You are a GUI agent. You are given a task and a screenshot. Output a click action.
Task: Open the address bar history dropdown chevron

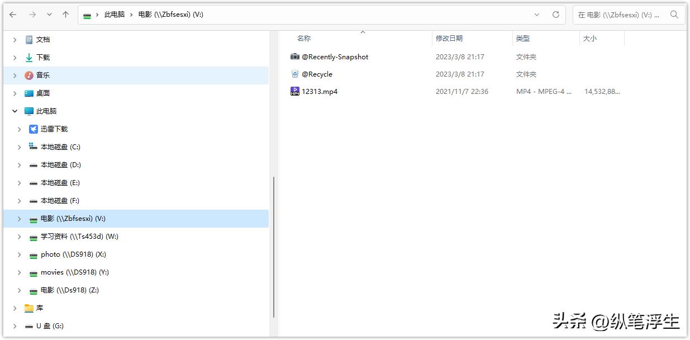click(537, 15)
